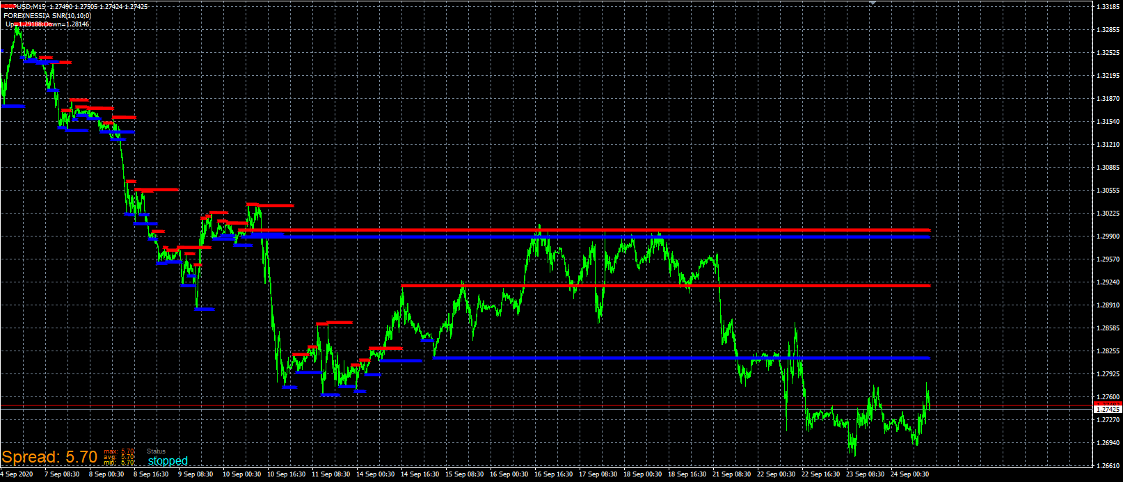Click the 1.30225 price scale label
The width and height of the screenshot is (1123, 482).
1108,214
